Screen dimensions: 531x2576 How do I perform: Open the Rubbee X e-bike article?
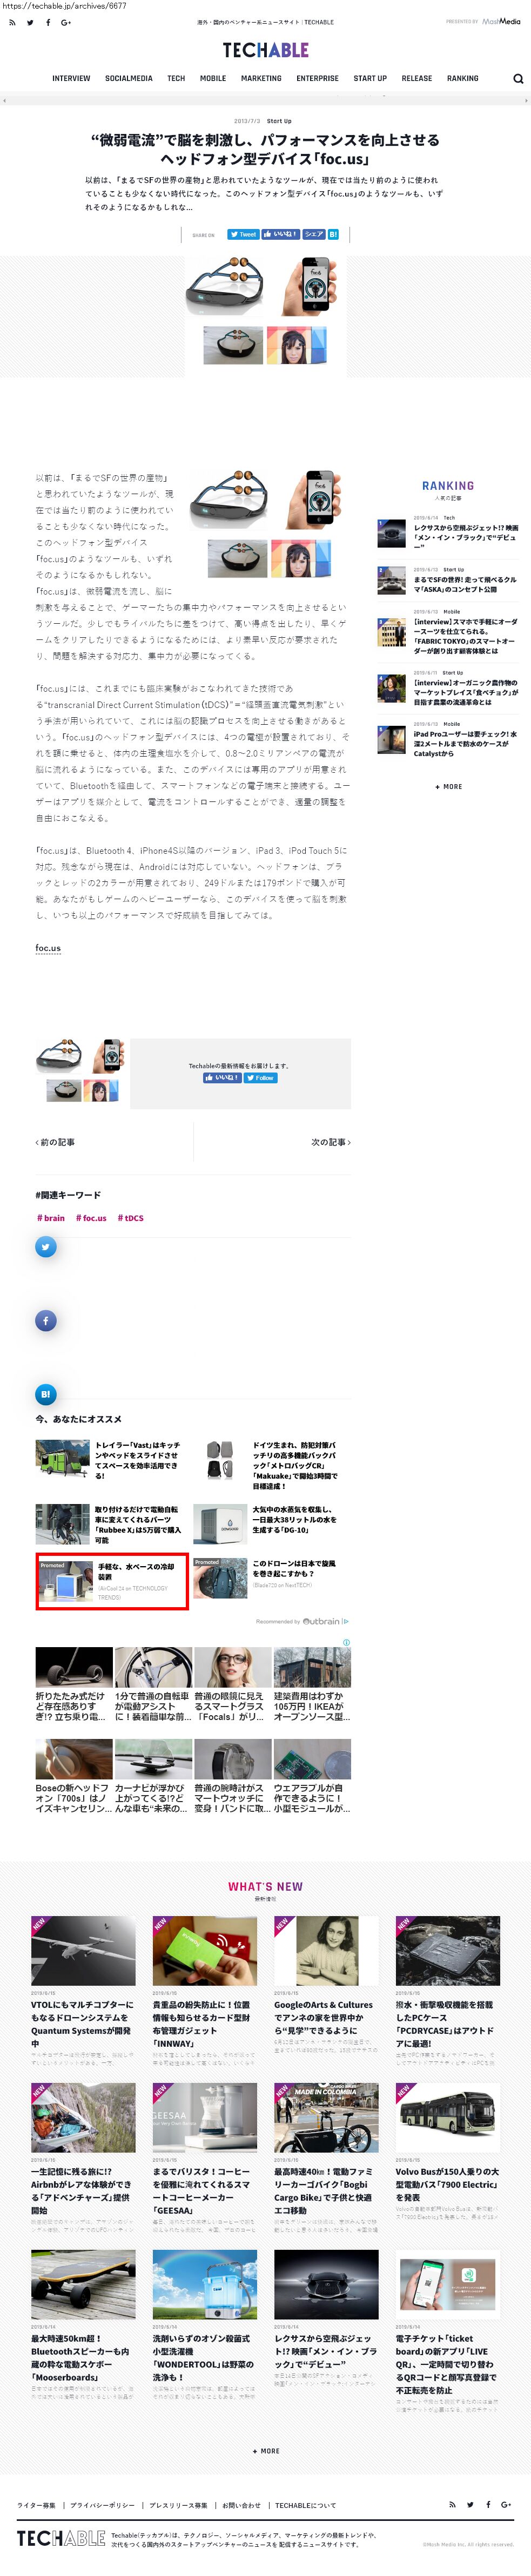coord(138,1525)
